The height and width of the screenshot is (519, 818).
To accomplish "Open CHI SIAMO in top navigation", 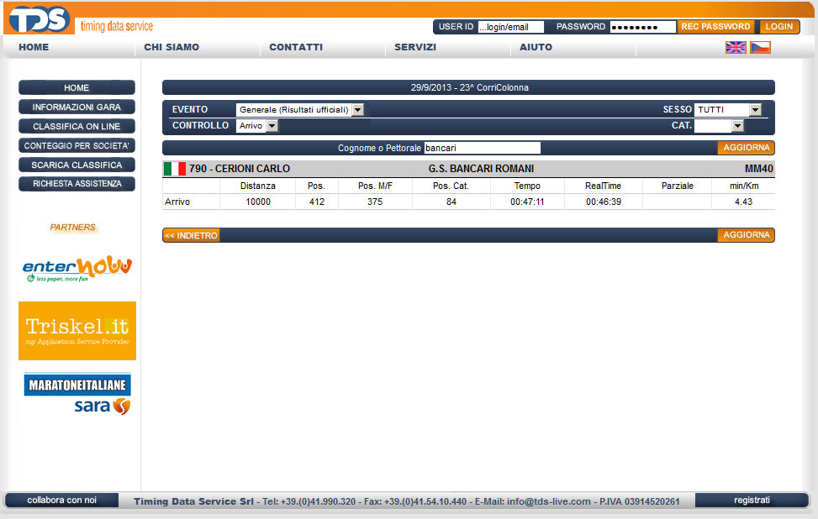I will [172, 47].
